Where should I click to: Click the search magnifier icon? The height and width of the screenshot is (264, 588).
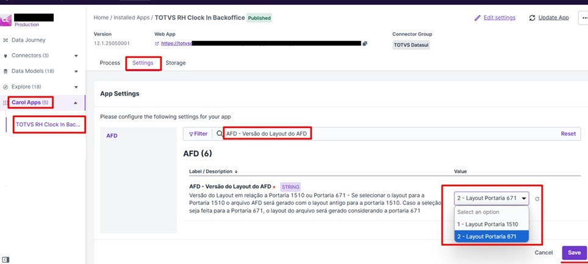(x=220, y=134)
